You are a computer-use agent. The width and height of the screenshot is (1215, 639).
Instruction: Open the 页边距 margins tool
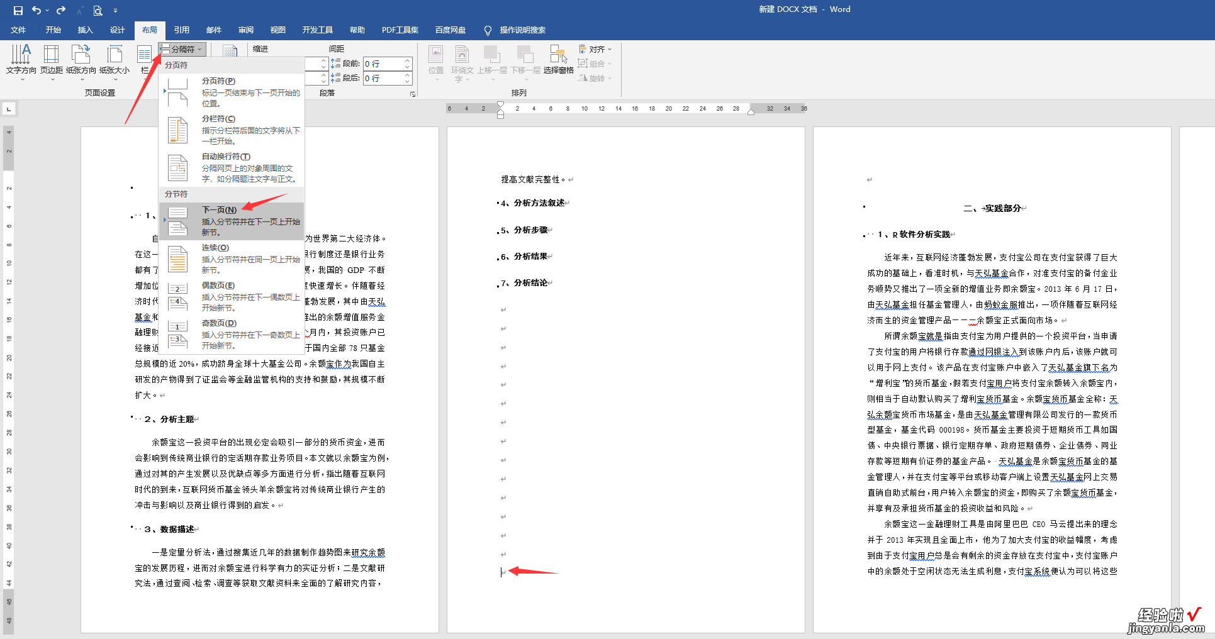coord(52,62)
